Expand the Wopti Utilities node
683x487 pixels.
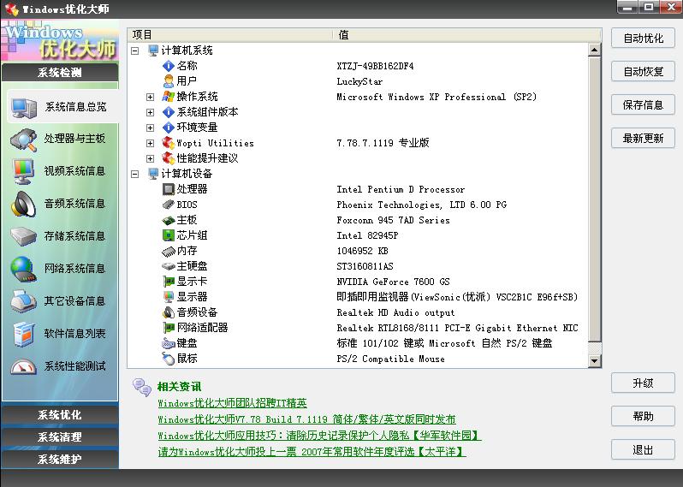coord(151,143)
